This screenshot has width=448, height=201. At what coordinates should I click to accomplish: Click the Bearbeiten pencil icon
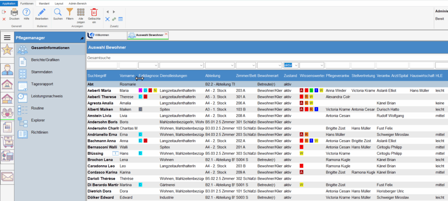pyautogui.click(x=42, y=13)
